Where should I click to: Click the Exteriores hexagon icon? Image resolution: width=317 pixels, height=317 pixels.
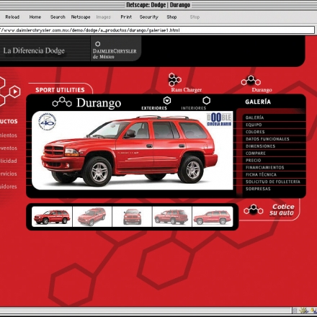coord(167,100)
